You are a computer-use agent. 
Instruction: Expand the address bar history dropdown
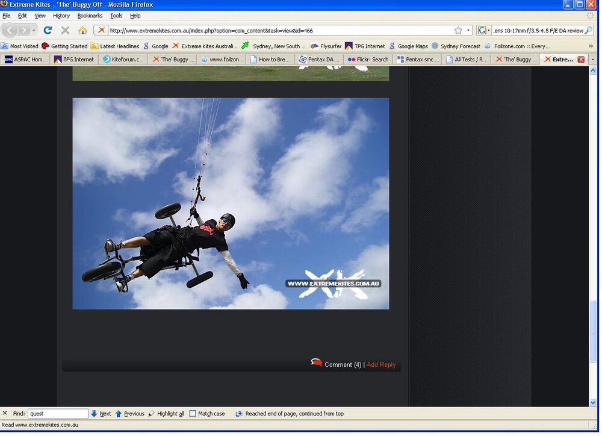click(x=468, y=30)
